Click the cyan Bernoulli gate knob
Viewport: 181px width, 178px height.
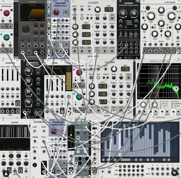pos(7,37)
